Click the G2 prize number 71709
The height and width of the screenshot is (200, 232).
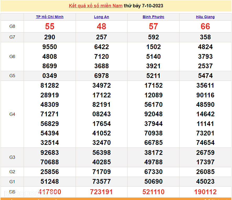click(102, 172)
